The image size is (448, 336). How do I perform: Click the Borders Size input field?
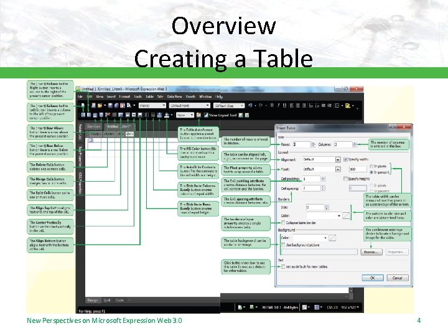(315, 207)
